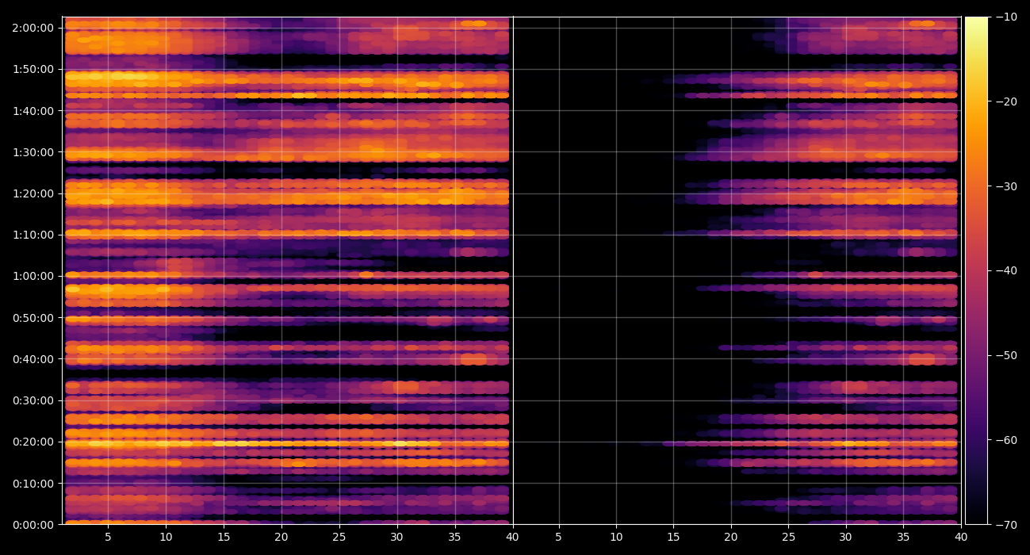Click x-axis label 15 under right heatmap
Viewport: 1030px width, 555px height.
coord(673,537)
